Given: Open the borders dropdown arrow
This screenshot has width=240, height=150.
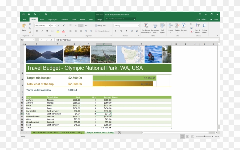Looking at the screenshot, I should pyautogui.click(x=55, y=31).
